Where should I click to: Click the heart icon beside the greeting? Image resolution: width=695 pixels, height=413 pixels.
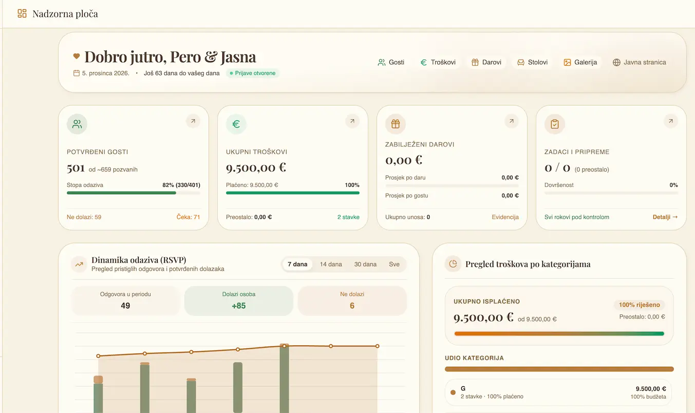pos(77,57)
